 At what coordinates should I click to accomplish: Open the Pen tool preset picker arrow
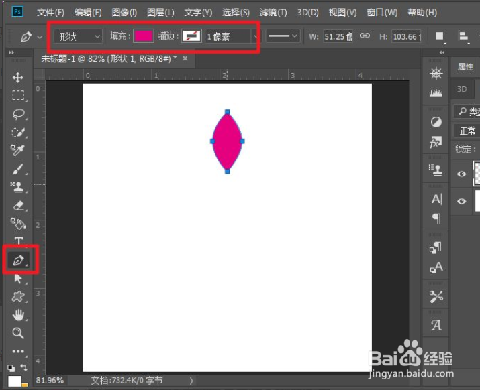click(40, 37)
